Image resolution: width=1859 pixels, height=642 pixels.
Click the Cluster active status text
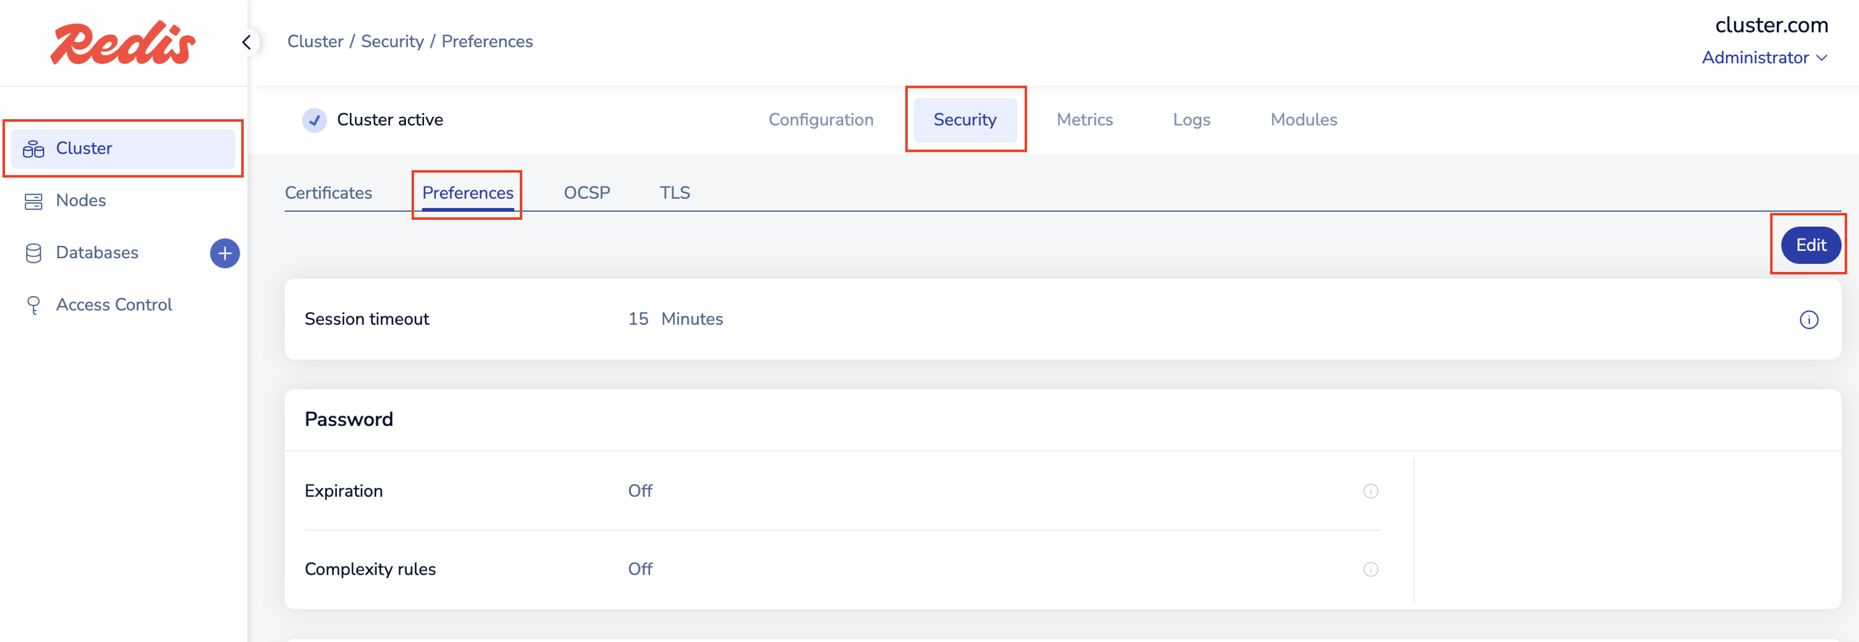390,120
